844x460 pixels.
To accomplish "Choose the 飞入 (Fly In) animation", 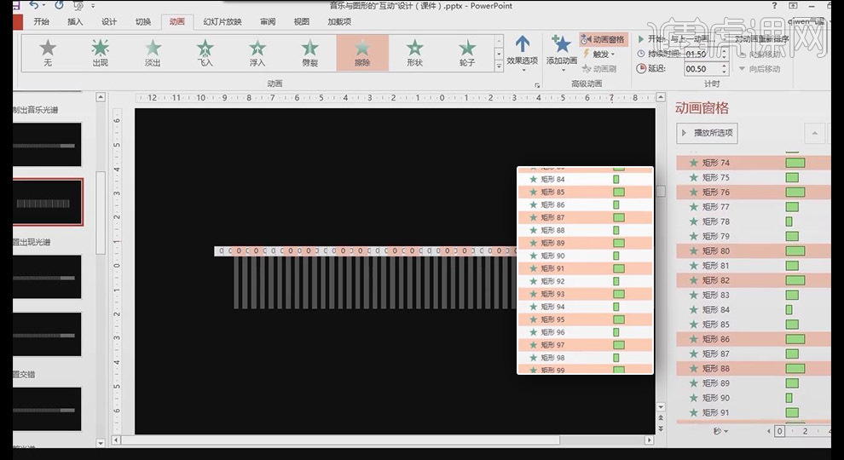I will (x=205, y=52).
